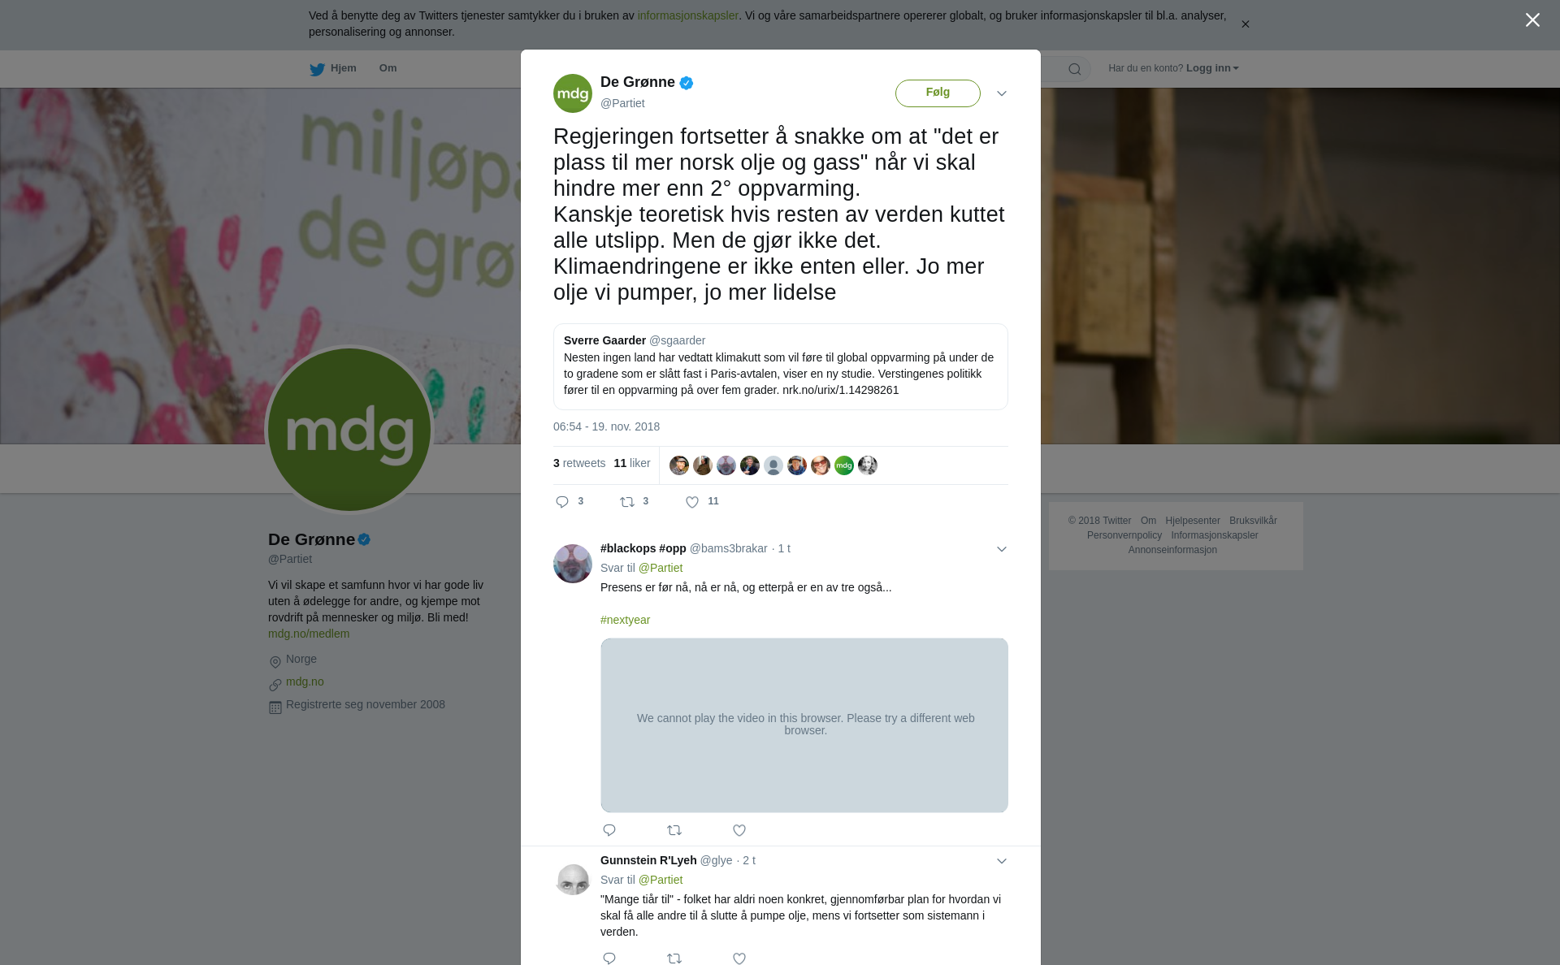Open Om in the top navigation
Image resolution: width=1560 pixels, height=965 pixels.
(388, 68)
